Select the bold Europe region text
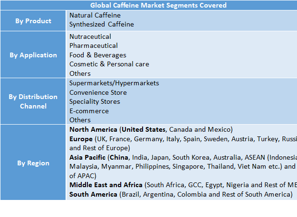This screenshot has height=217, width=297. tap(81, 139)
